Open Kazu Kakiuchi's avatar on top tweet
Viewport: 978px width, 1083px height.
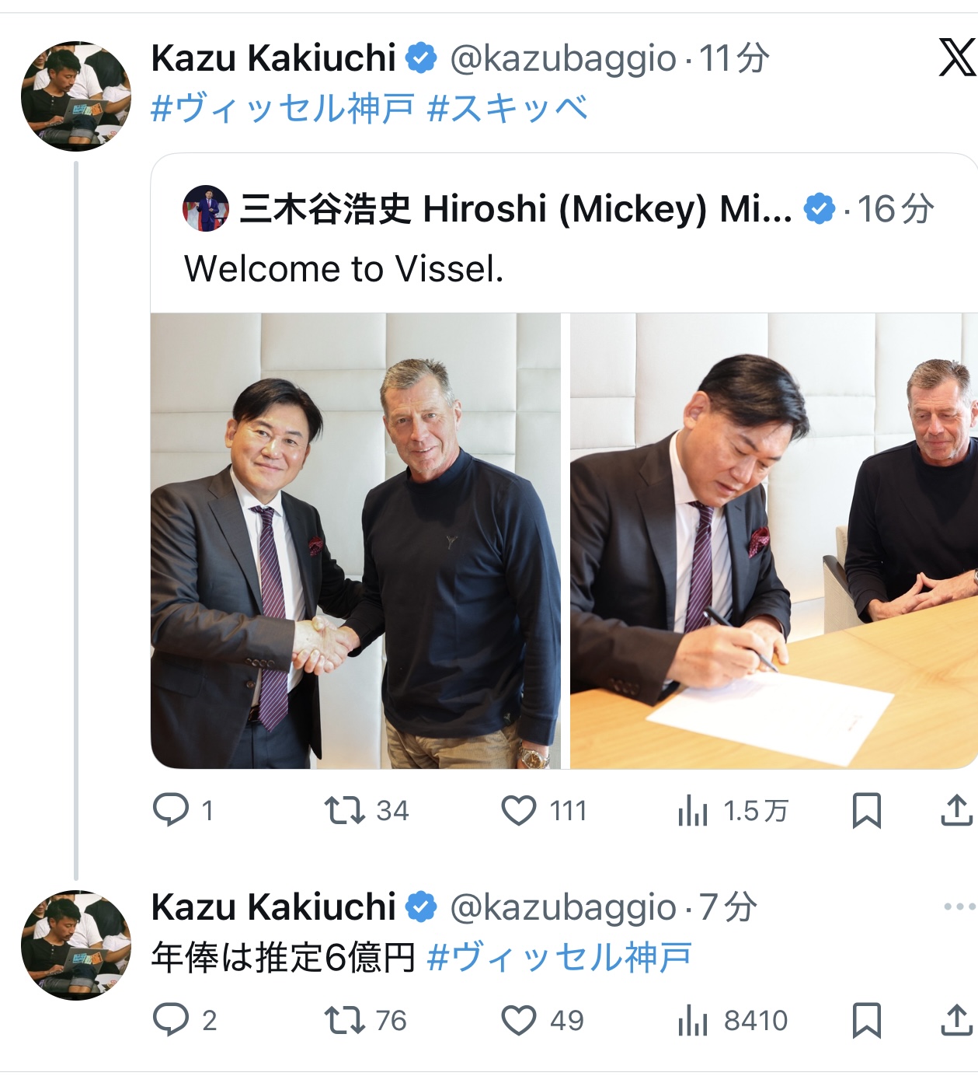tap(76, 96)
